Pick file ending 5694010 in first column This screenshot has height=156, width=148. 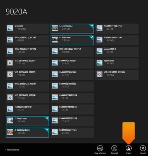[x=27, y=110]
